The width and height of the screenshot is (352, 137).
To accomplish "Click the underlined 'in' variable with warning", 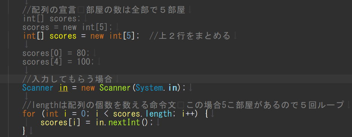I will [63, 88].
